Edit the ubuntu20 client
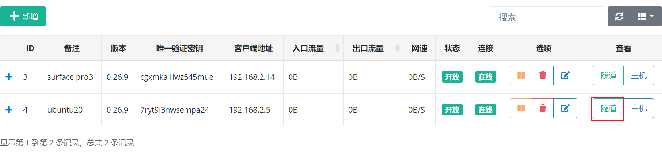Screen dimensions: 662x158 (565, 108)
